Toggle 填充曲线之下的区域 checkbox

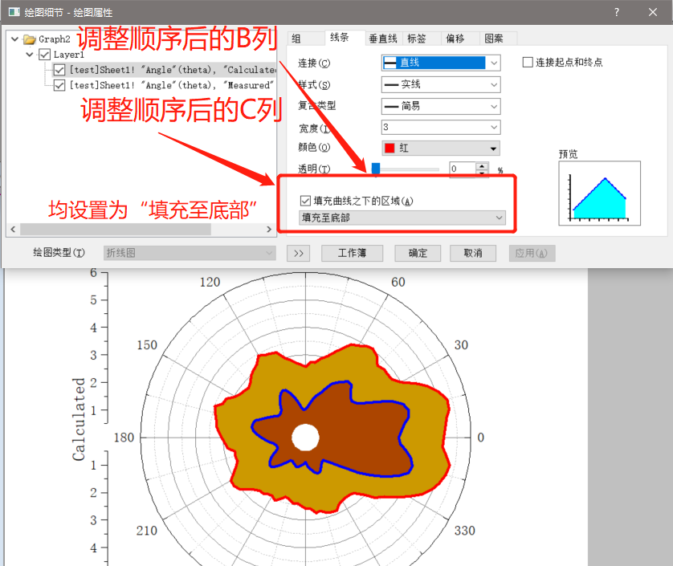(x=305, y=201)
